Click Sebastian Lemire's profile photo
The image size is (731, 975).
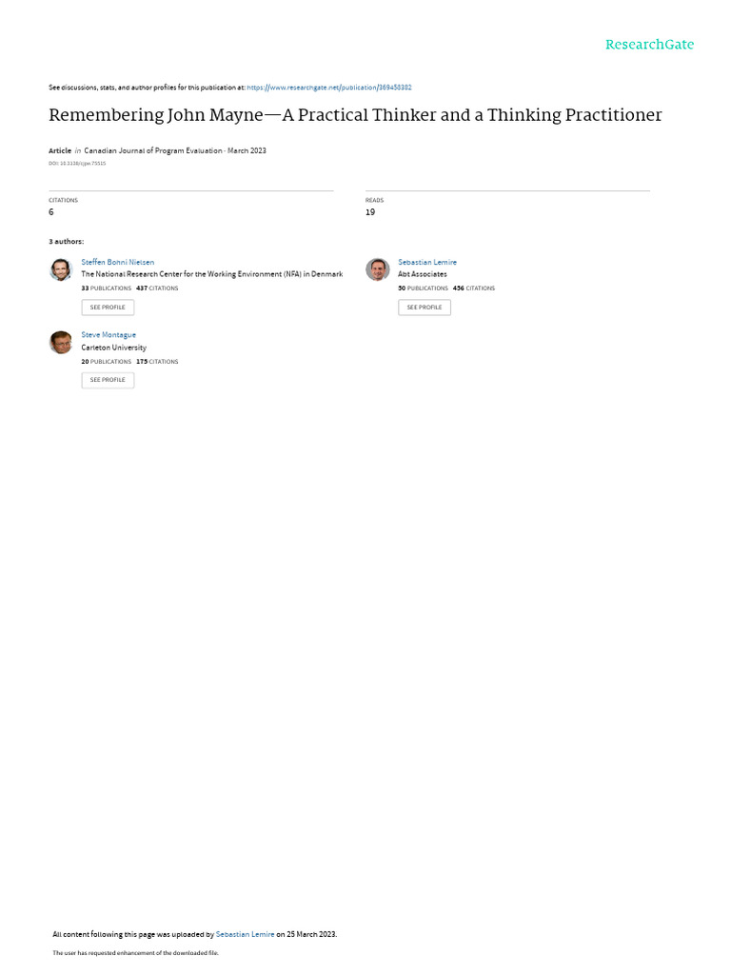377,269
